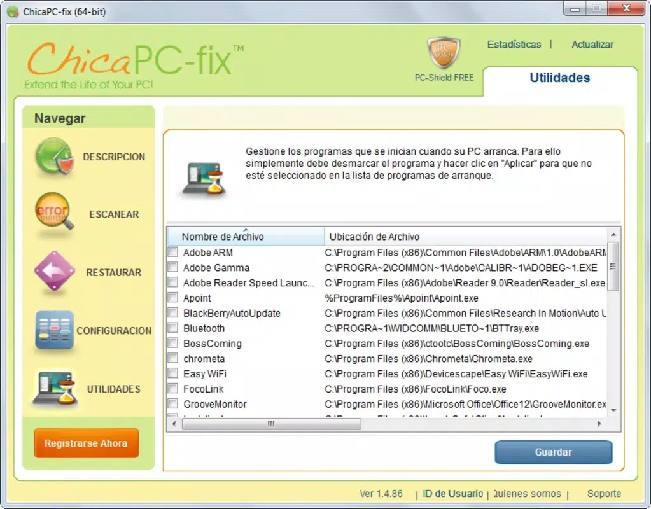Click the horizontal scroll right arrow

click(599, 424)
